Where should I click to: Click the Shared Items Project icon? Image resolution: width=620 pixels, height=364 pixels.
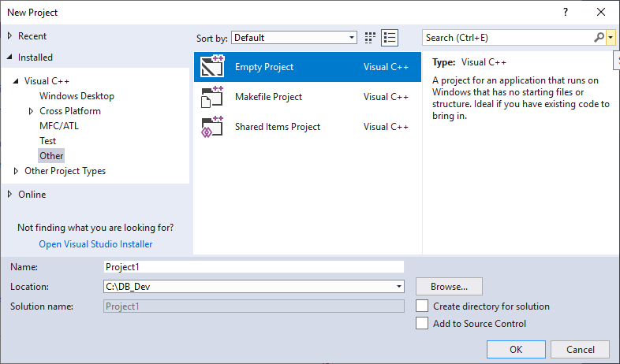[x=213, y=127]
